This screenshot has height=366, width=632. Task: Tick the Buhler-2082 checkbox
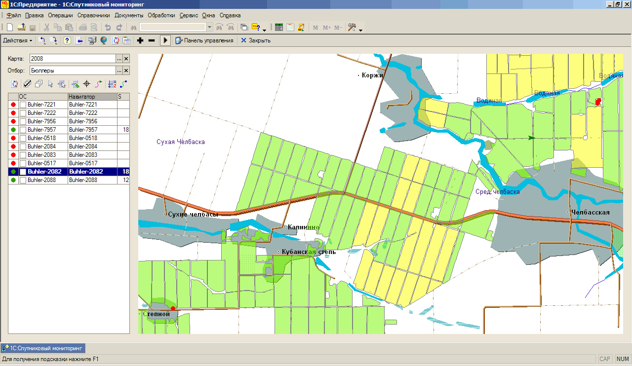[23, 172]
